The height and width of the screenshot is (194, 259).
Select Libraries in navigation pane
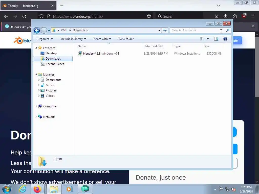(49, 75)
